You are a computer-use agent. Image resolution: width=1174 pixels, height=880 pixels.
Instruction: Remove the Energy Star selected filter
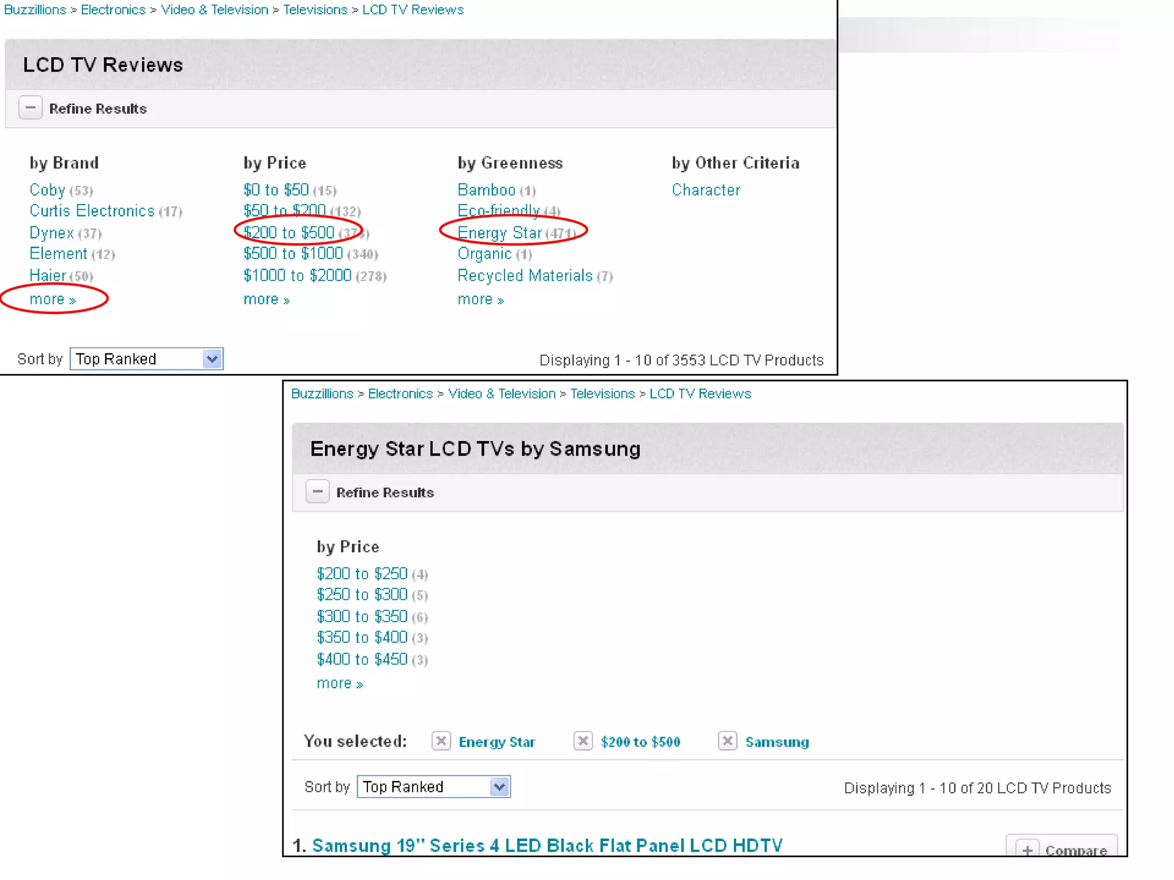click(x=441, y=741)
